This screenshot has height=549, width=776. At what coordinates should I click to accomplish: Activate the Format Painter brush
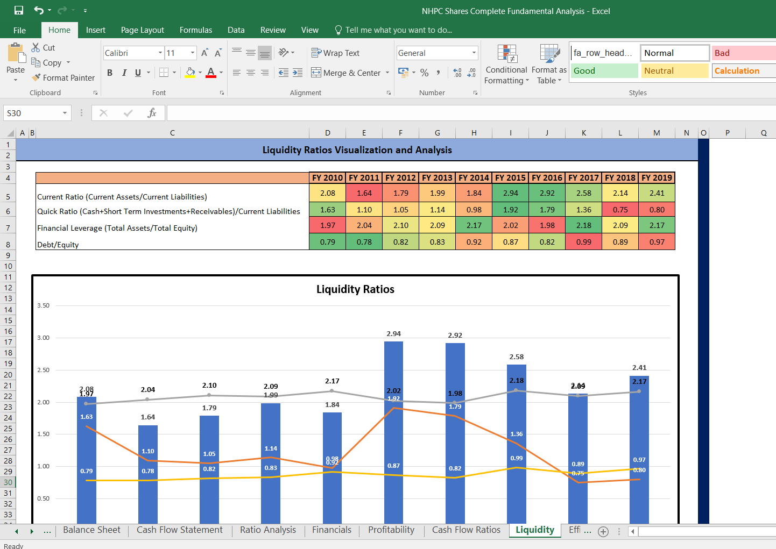click(x=36, y=77)
